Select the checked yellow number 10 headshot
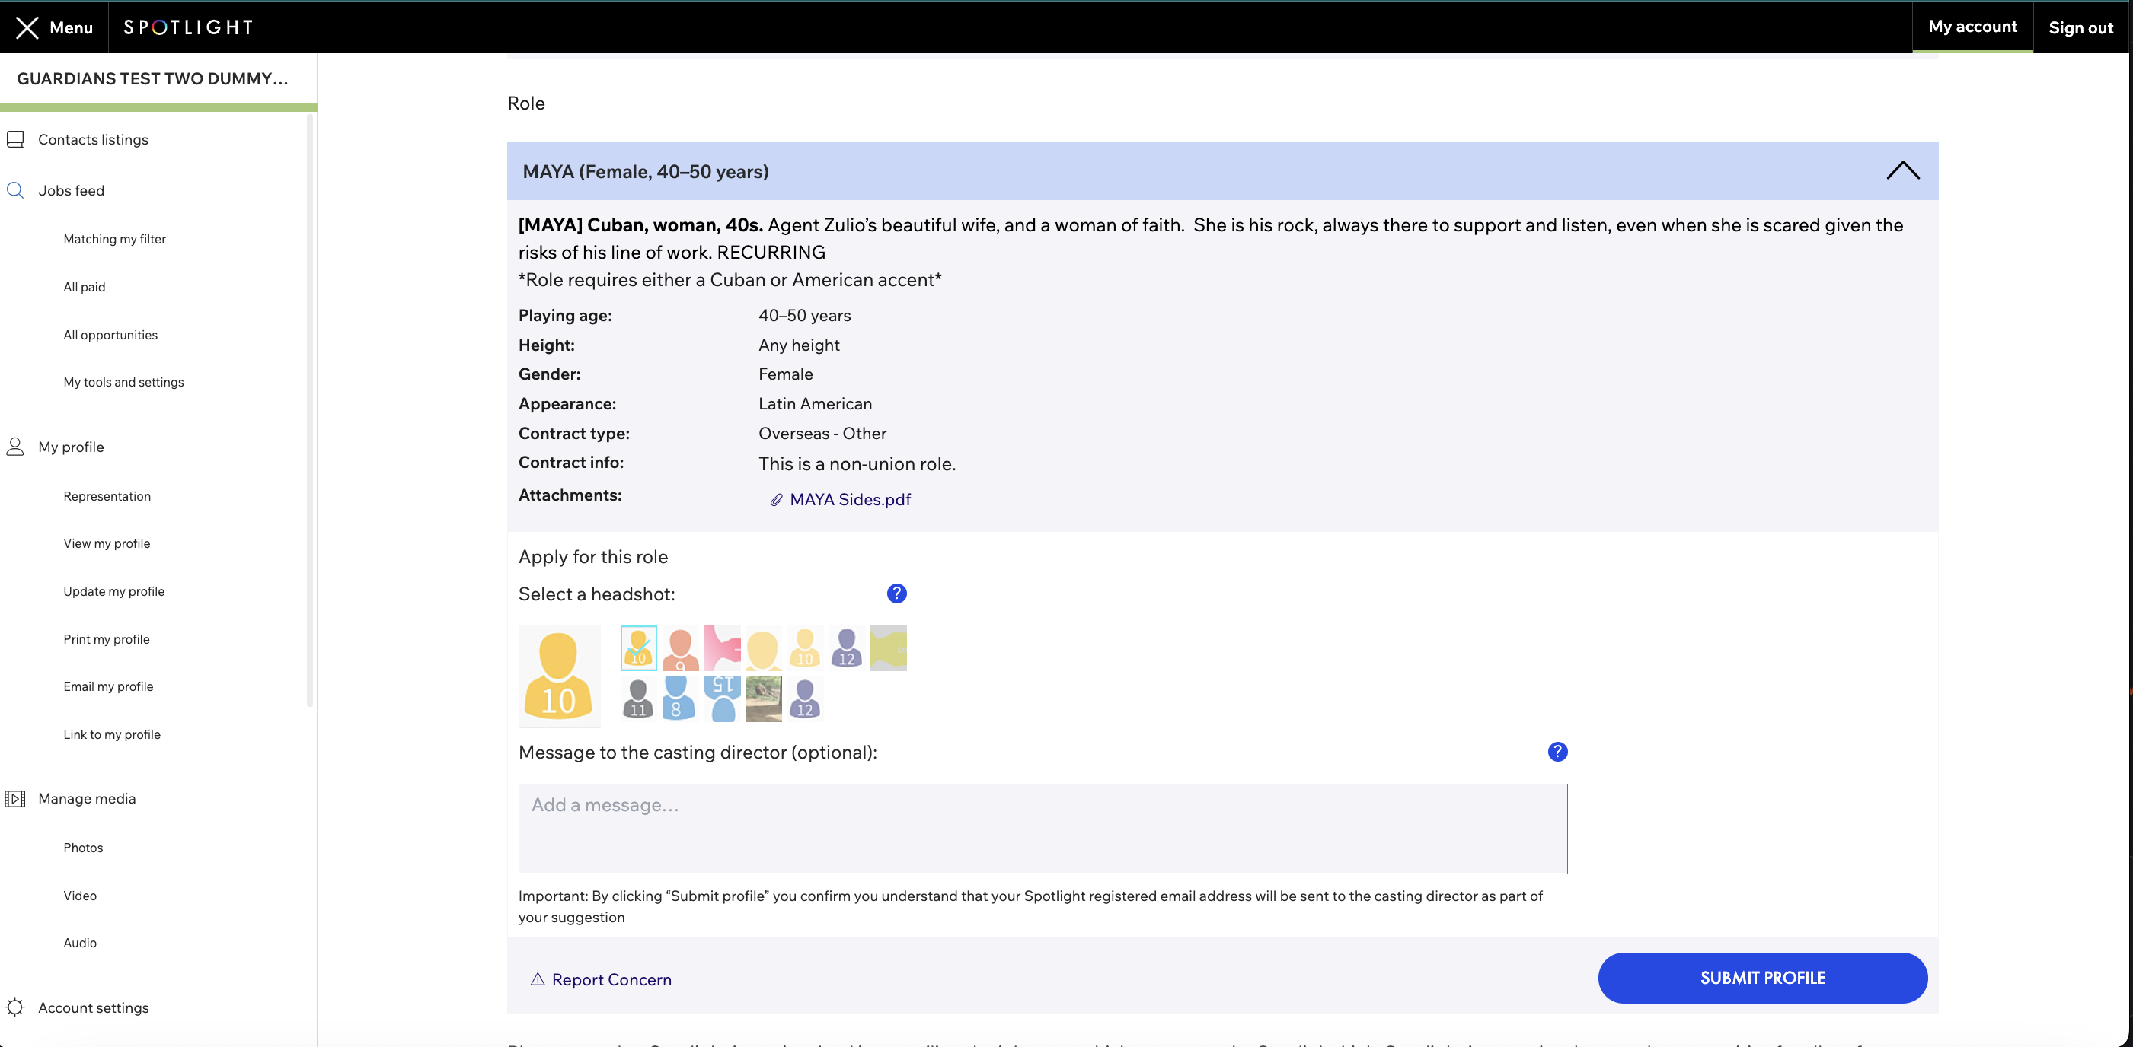2133x1047 pixels. click(x=638, y=648)
